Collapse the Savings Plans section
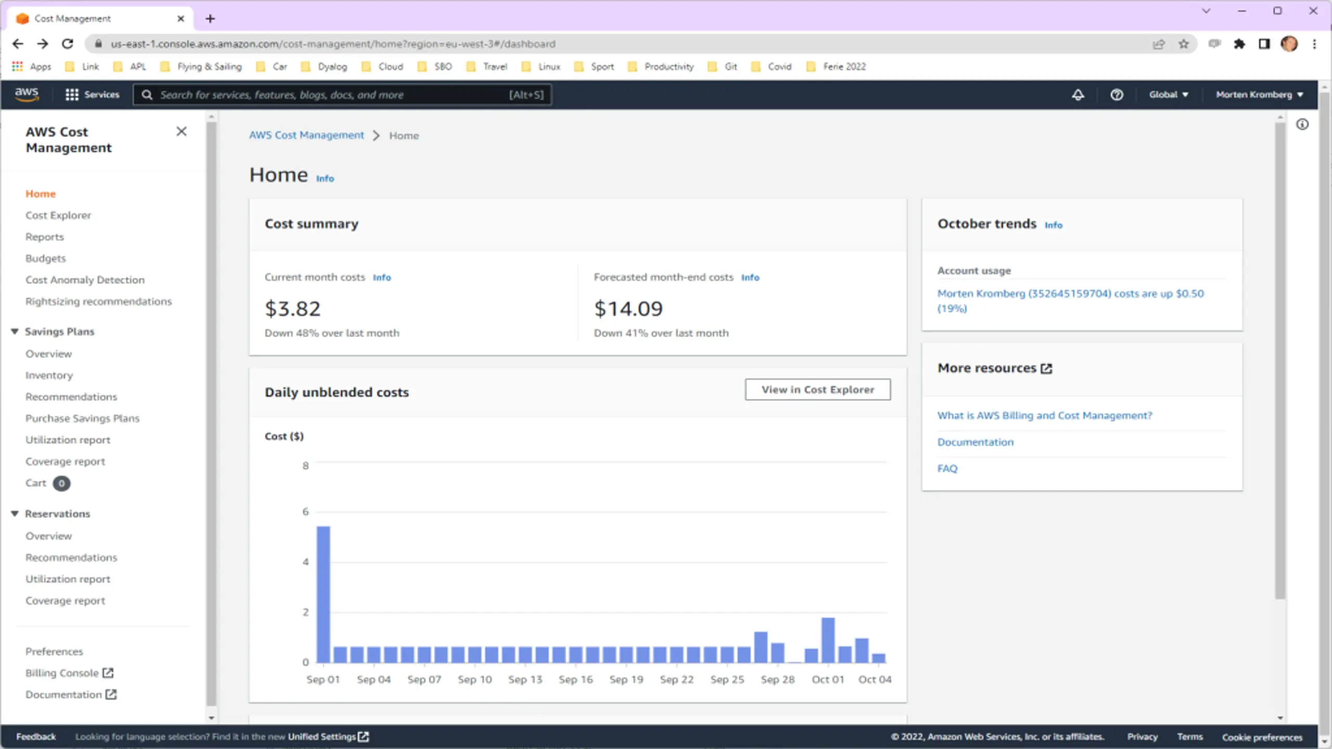 click(15, 331)
